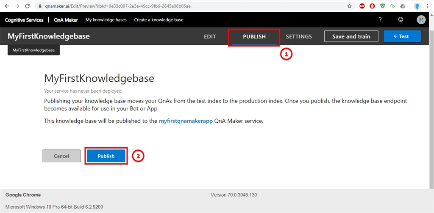The width and height of the screenshot is (434, 213).
Task: Click the address bar URL
Action: (117, 6)
